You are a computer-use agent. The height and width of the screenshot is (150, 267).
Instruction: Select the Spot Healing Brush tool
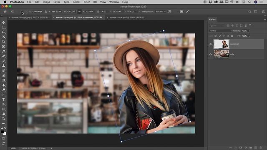(3, 56)
